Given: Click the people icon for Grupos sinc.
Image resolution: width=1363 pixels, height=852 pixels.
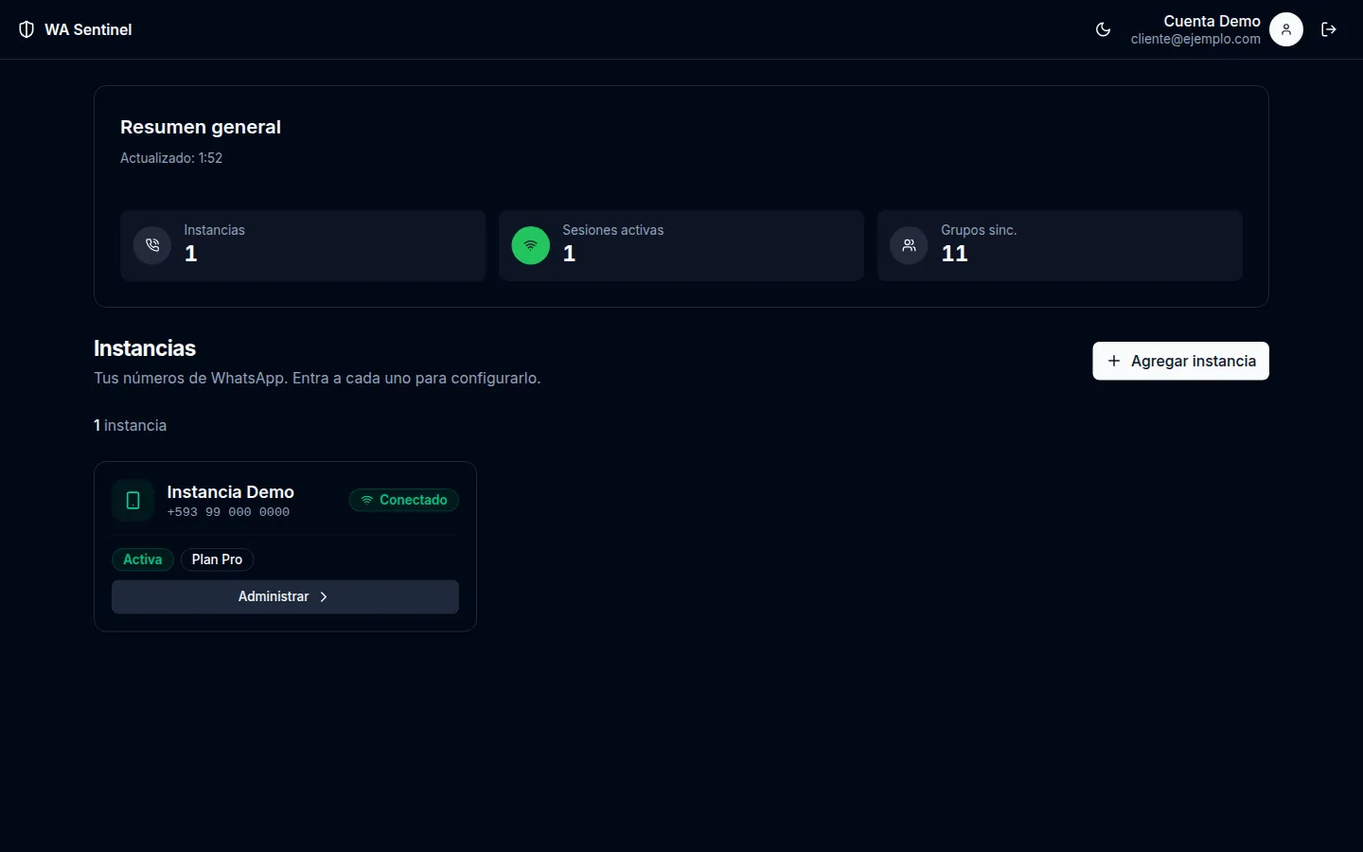Looking at the screenshot, I should pos(909,245).
